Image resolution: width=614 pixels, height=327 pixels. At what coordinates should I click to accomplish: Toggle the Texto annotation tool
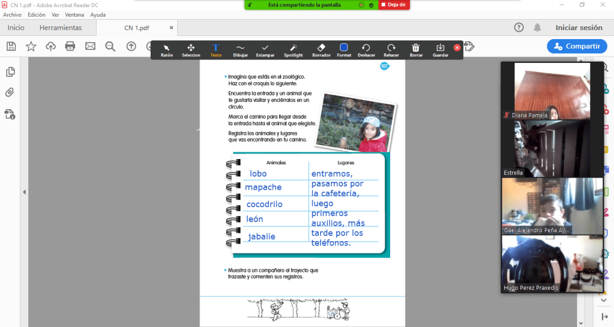tap(215, 50)
